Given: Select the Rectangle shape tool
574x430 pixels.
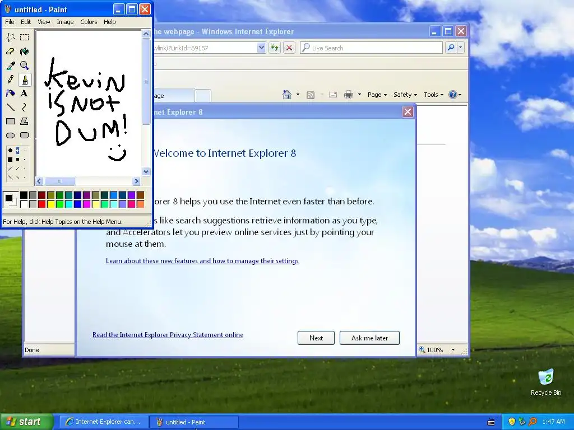Looking at the screenshot, I should coord(10,121).
